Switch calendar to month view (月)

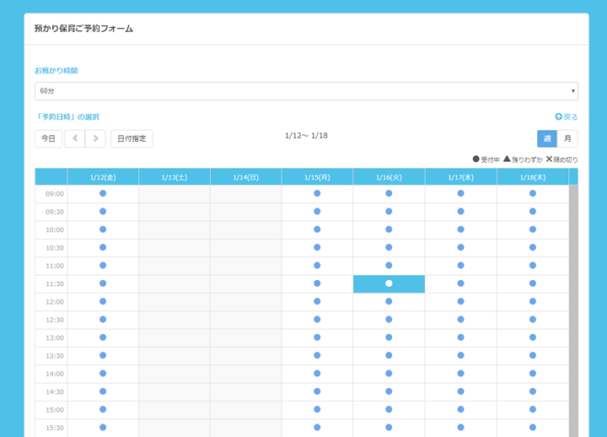click(567, 138)
